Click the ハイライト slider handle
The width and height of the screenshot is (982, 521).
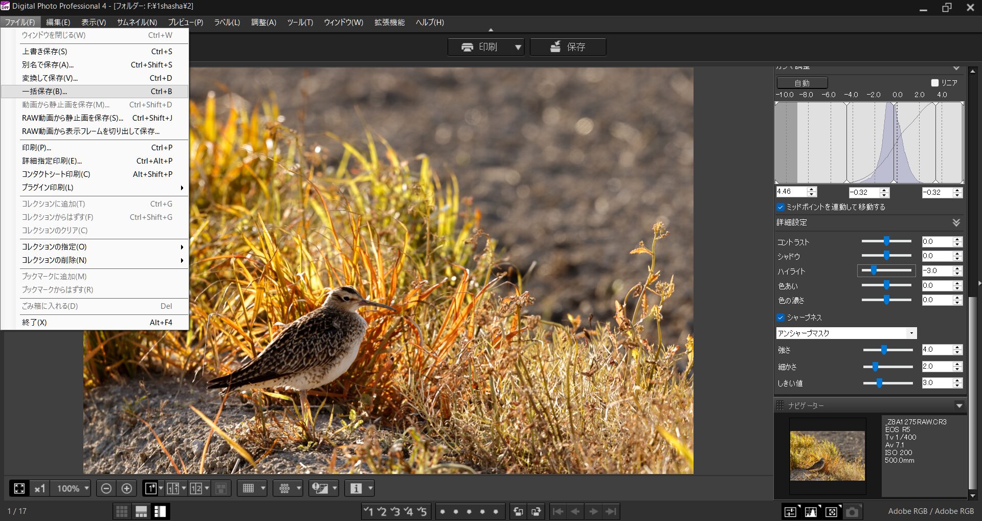click(874, 270)
